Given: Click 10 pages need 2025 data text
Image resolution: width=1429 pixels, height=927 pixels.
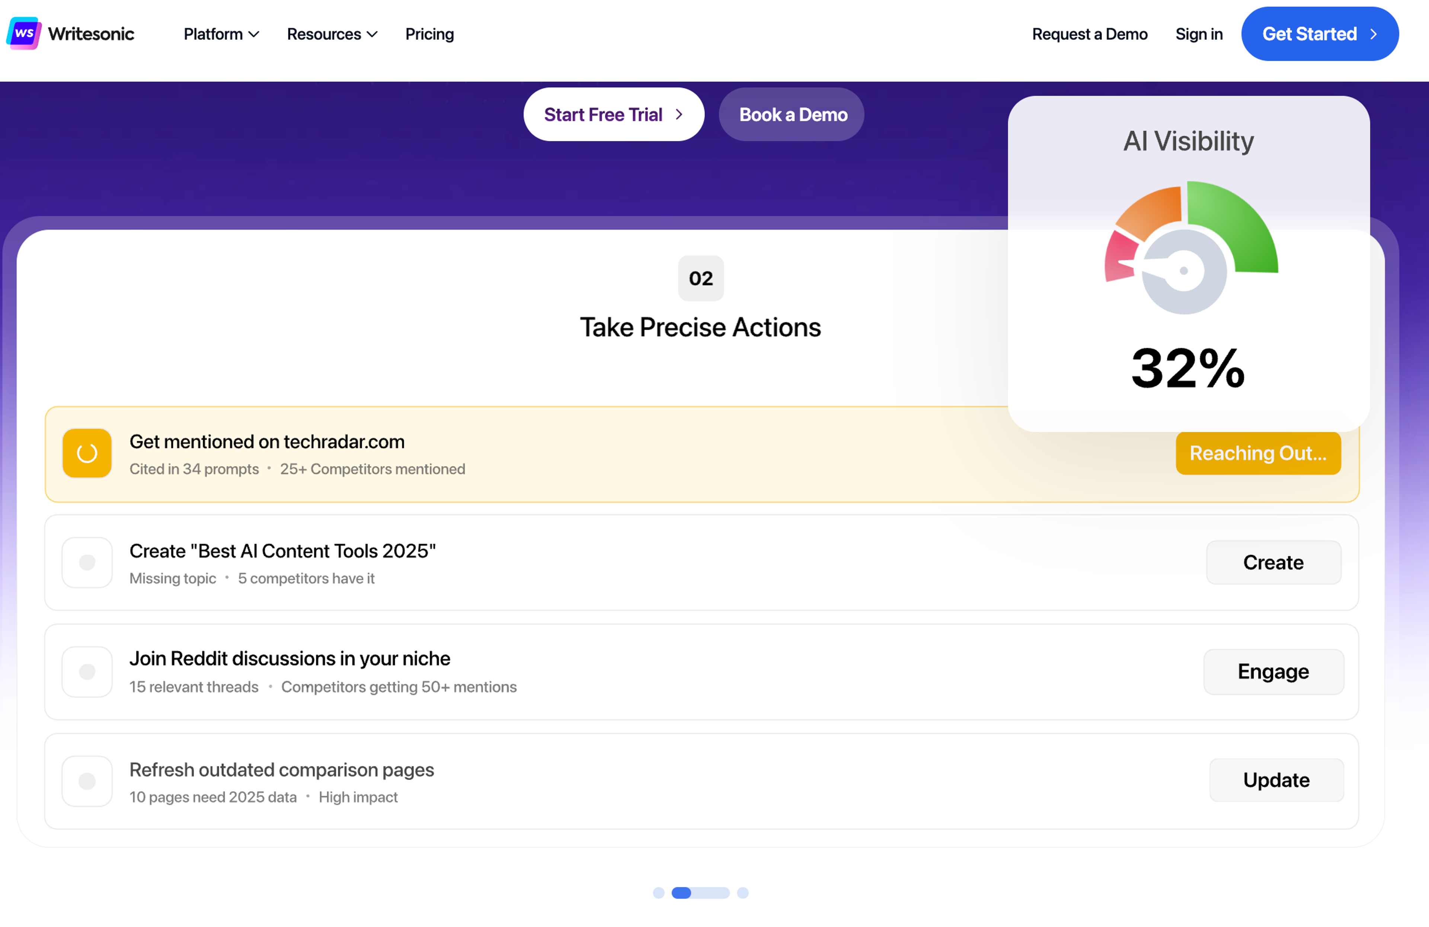Looking at the screenshot, I should coord(213,798).
